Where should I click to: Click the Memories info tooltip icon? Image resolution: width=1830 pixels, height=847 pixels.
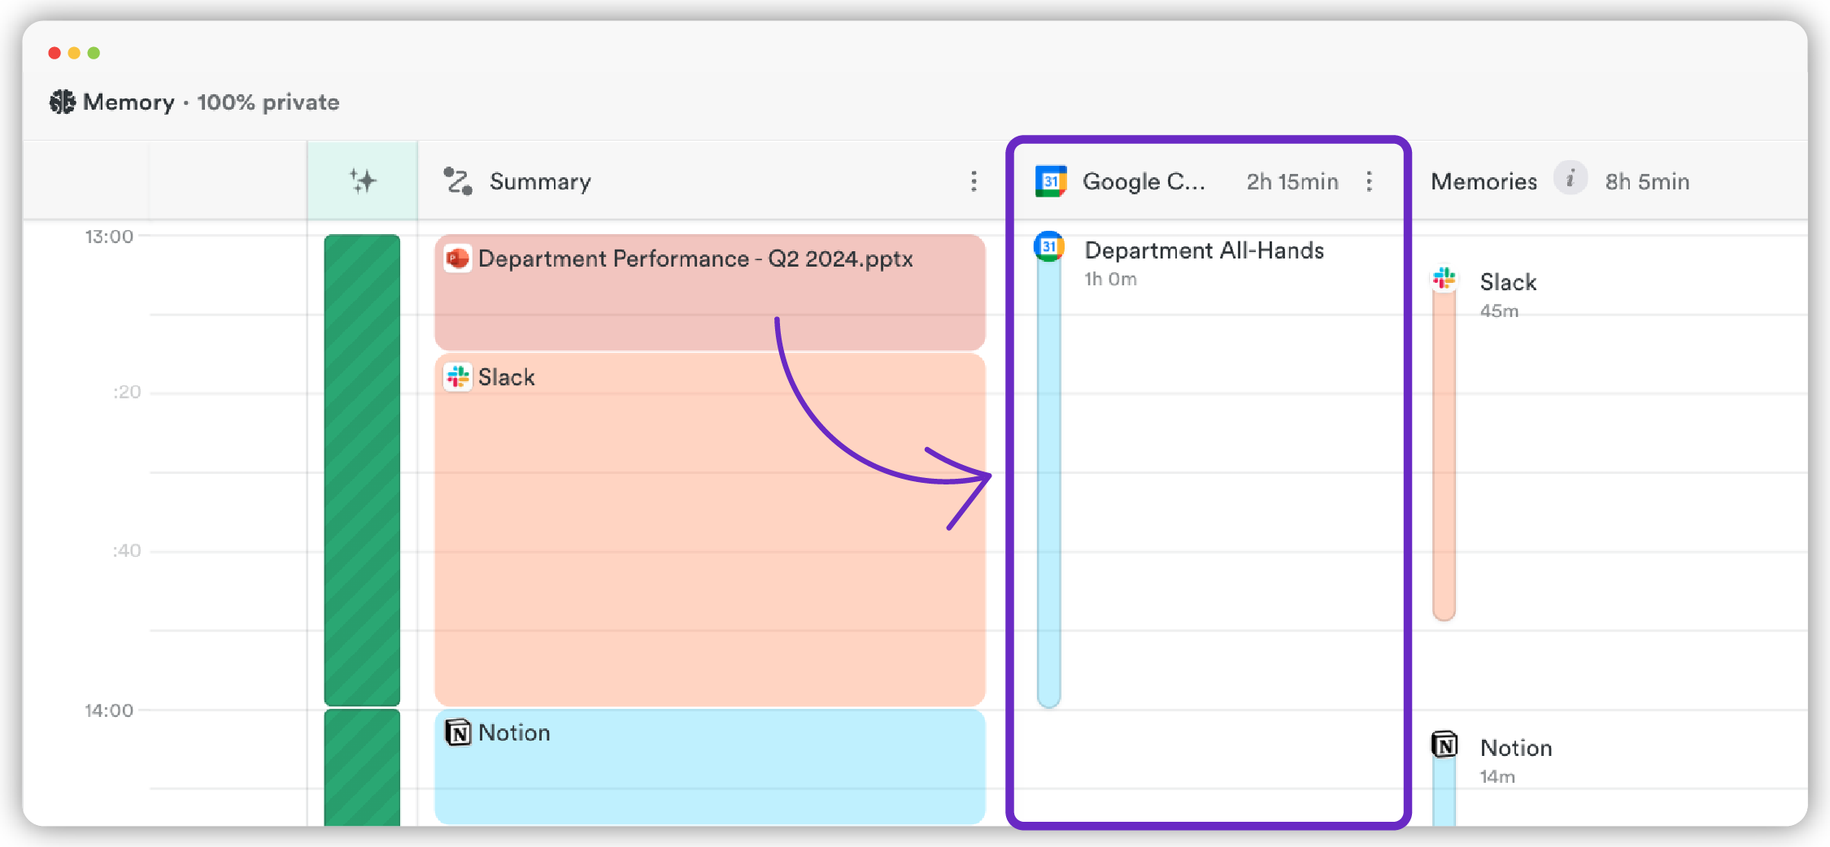pyautogui.click(x=1571, y=179)
